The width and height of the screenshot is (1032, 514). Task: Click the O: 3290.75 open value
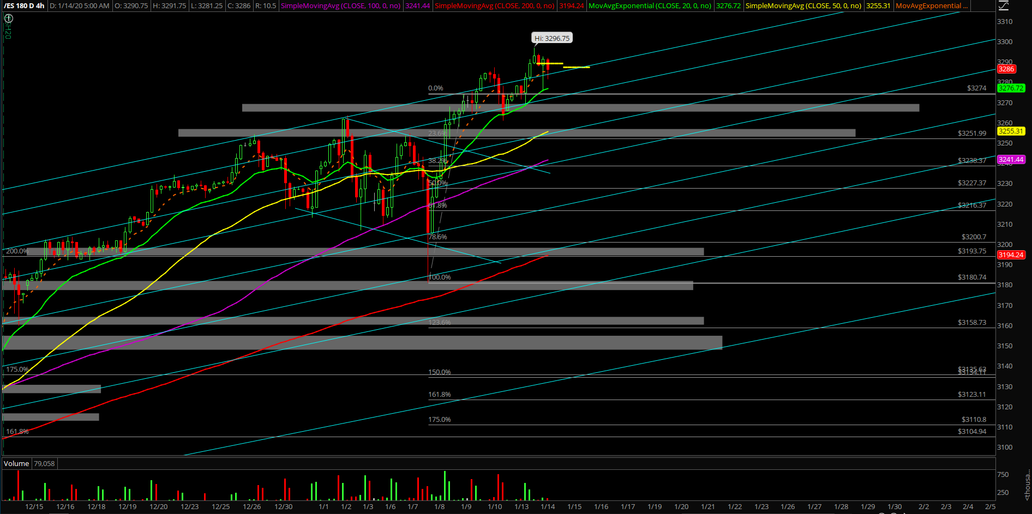tap(131, 6)
